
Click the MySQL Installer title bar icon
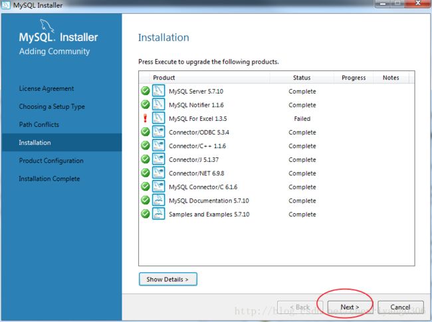coord(6,5)
